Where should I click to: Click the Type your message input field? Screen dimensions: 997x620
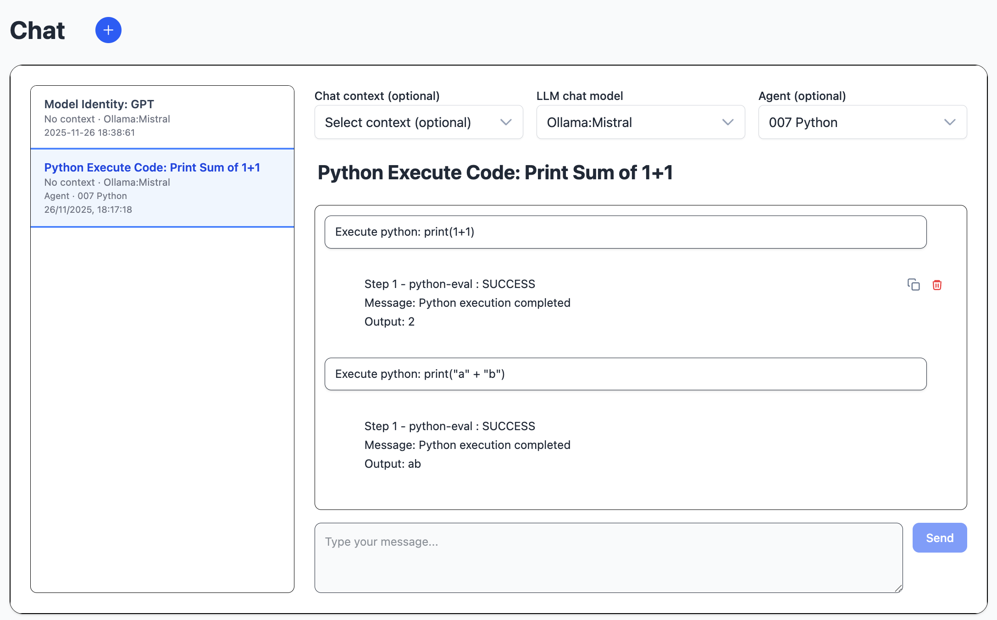608,557
